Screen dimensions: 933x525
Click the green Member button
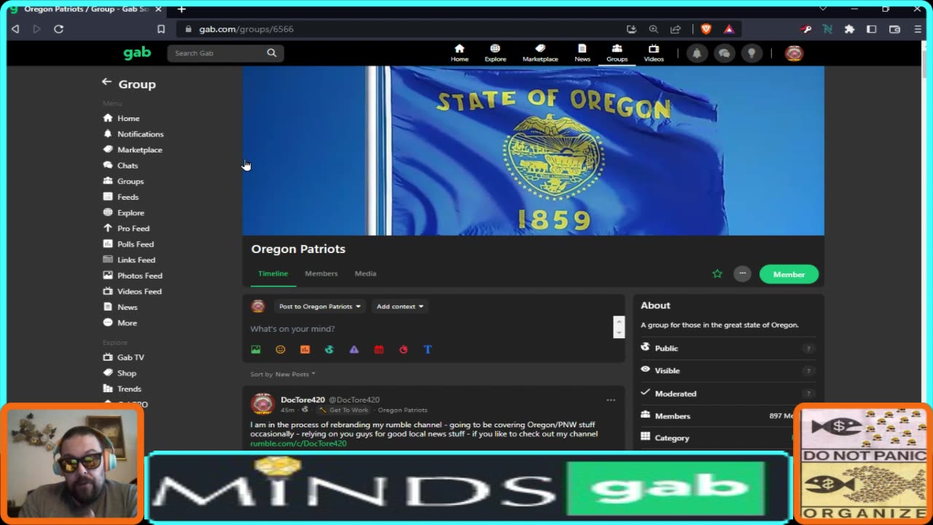tap(789, 274)
